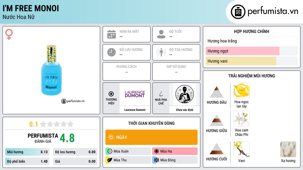Click the I'M FREE MONOI title
This screenshot has height=170, width=303.
(31, 8)
